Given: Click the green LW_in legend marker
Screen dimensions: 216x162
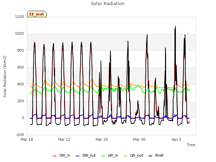Looking at the screenshot, I should tap(103, 156).
